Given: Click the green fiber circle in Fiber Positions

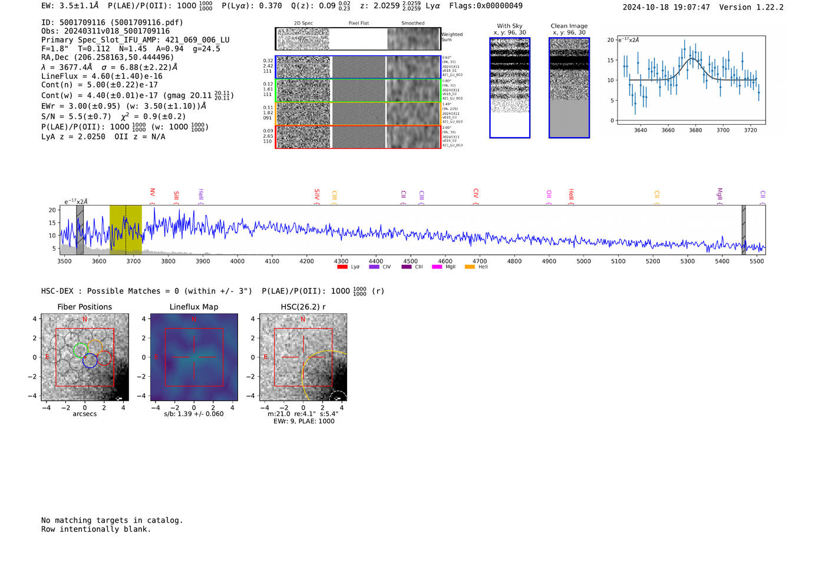Looking at the screenshot, I should tap(81, 350).
